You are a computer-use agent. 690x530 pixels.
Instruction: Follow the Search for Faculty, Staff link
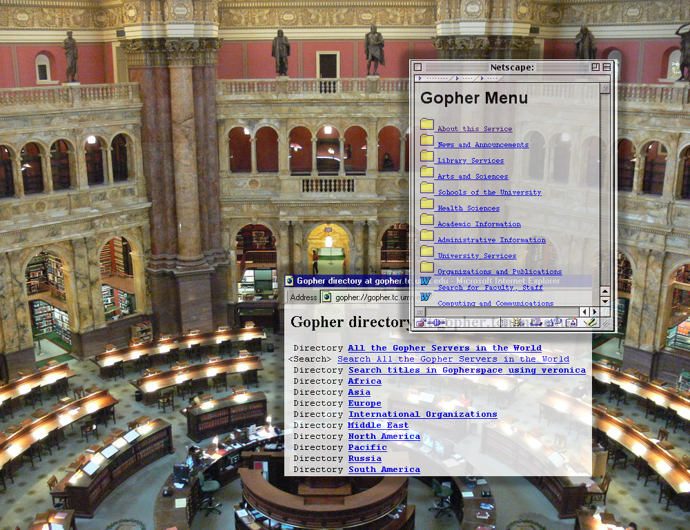click(490, 288)
